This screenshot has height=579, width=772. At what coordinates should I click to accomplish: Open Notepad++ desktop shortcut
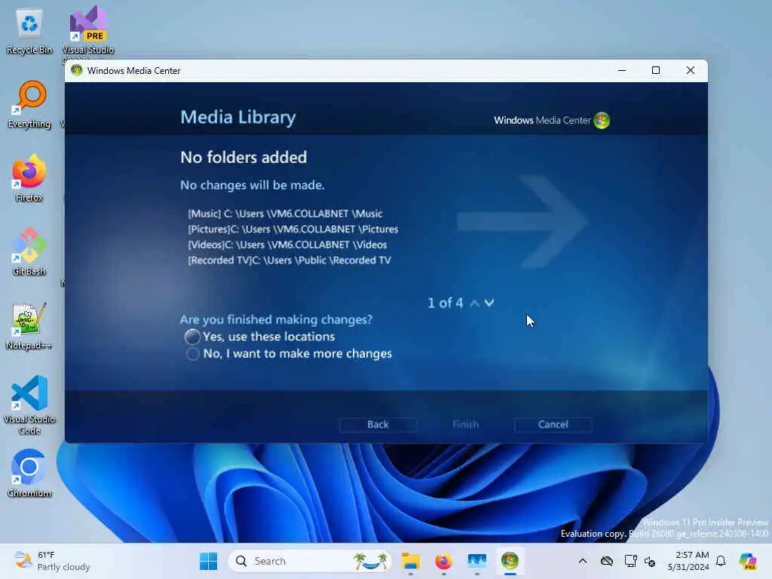coord(29,326)
